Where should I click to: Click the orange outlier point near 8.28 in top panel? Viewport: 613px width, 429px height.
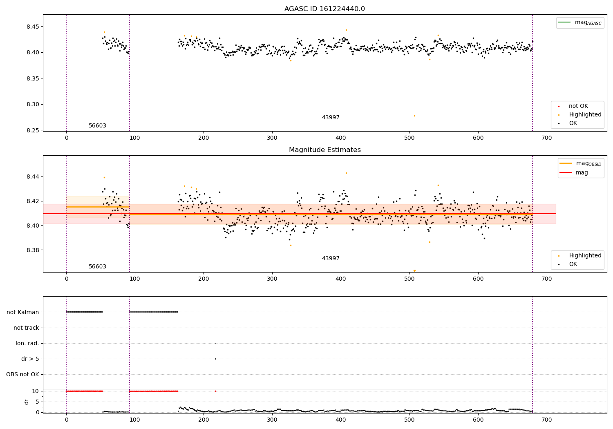pos(414,116)
